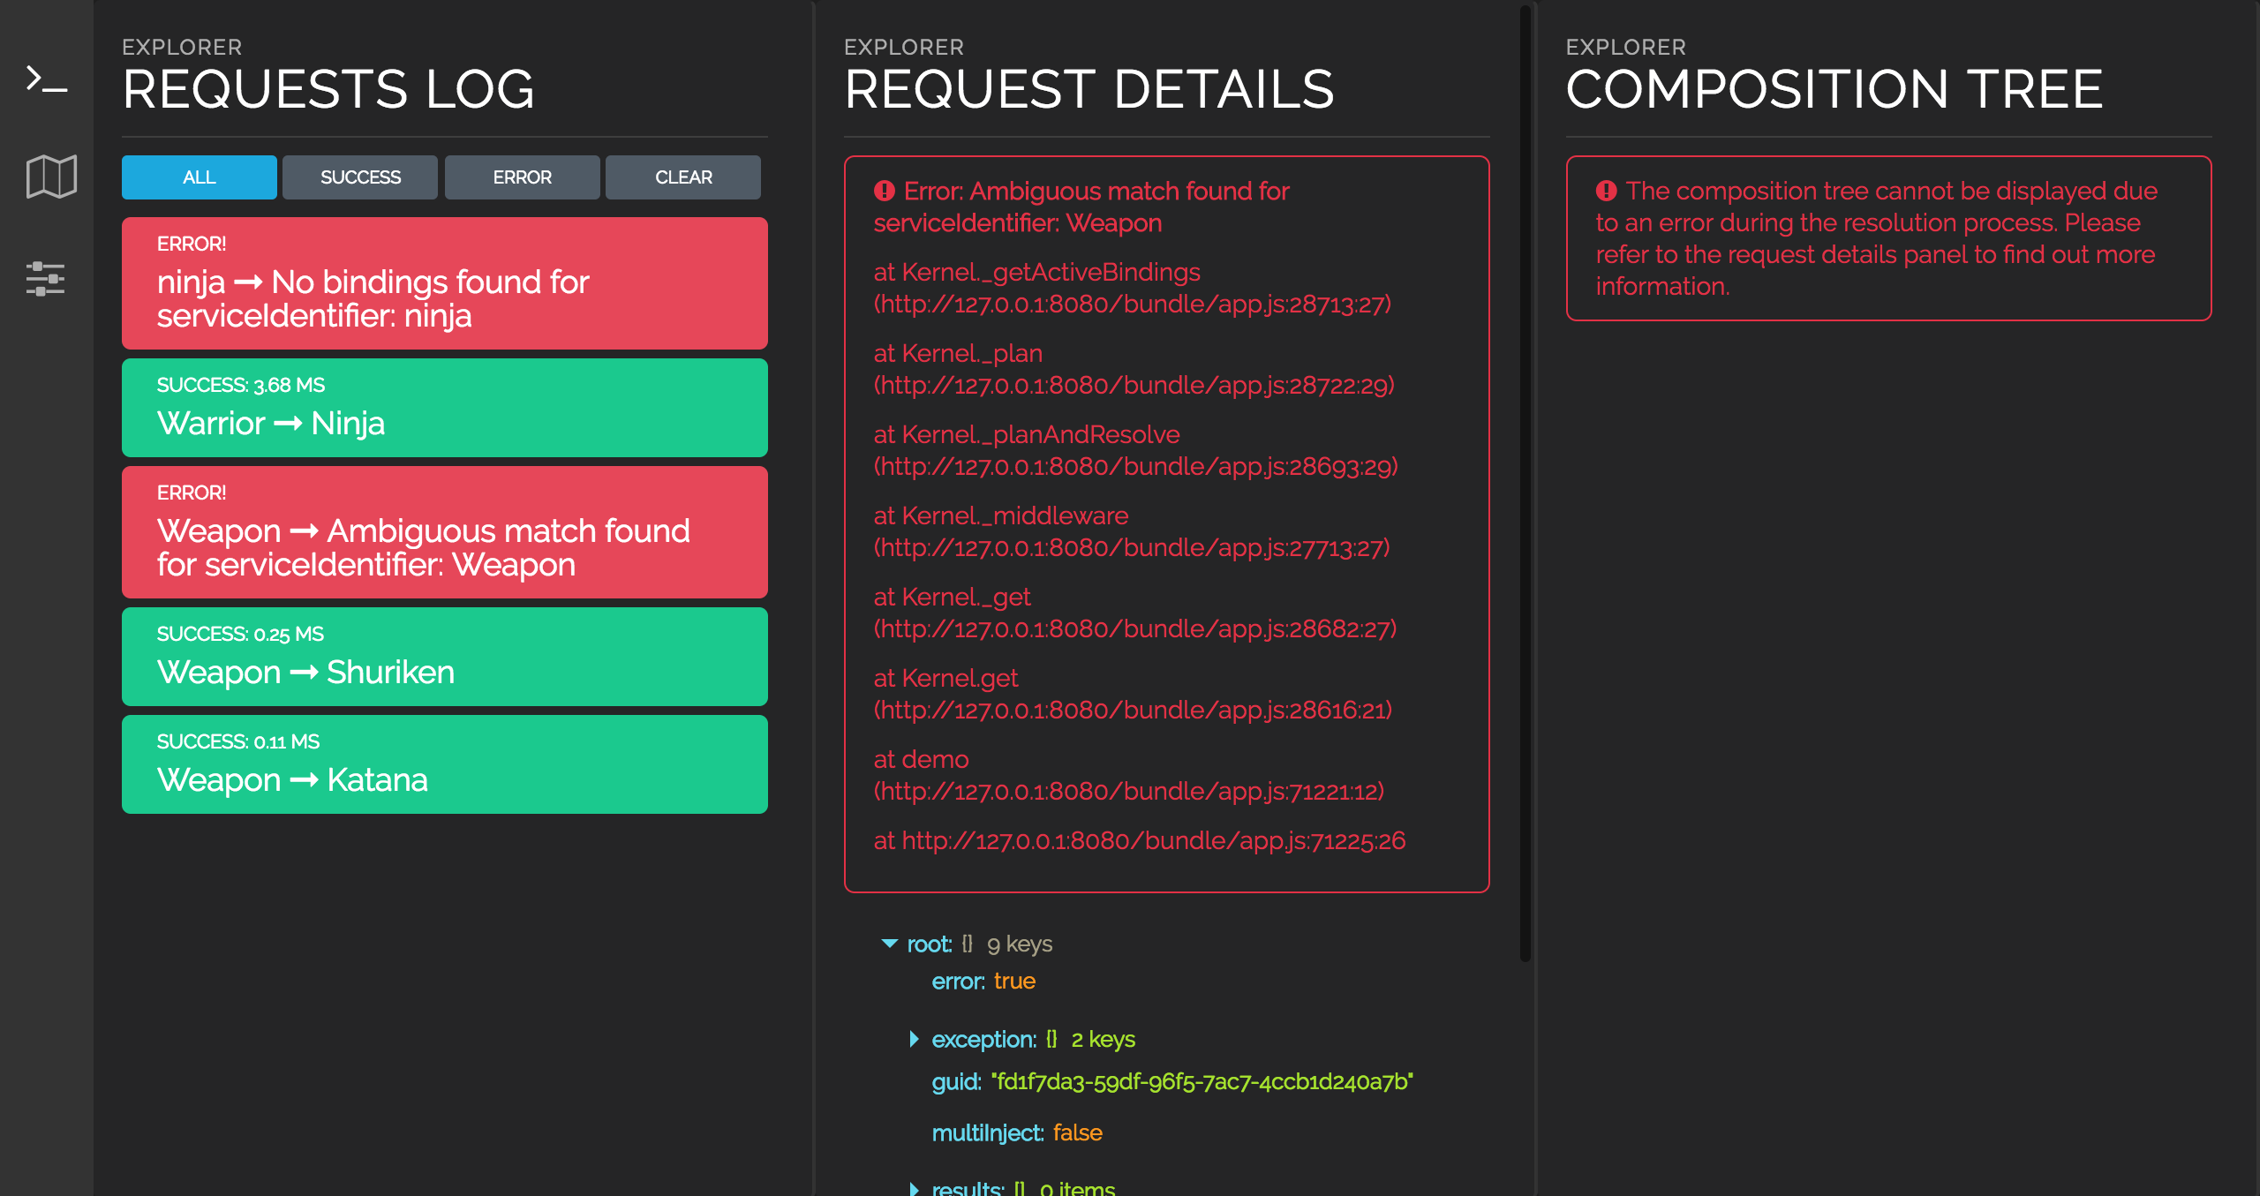The image size is (2260, 1196).
Task: Filter log by SUCCESS requests
Action: tap(360, 177)
